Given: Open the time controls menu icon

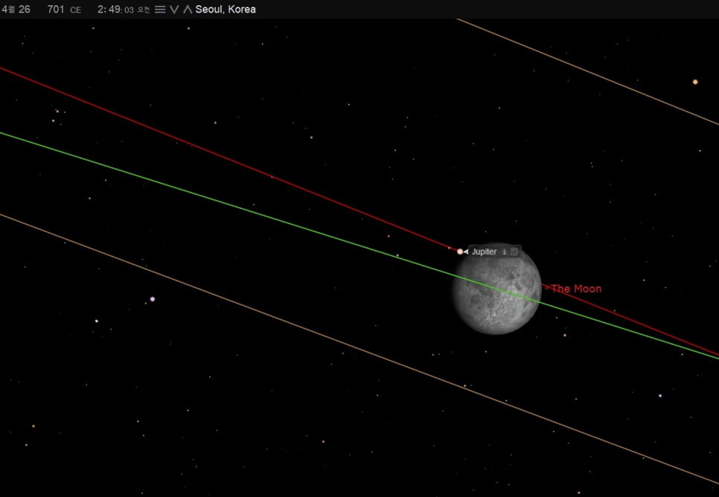Looking at the screenshot, I should coord(159,10).
